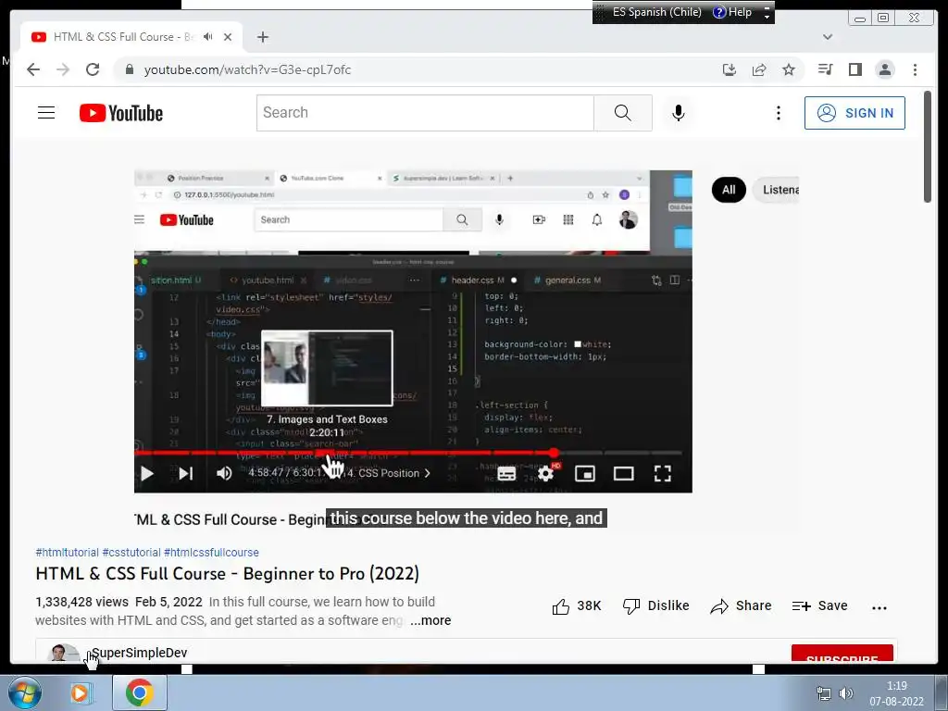
Task: Install app icon in address bar
Action: pos(730,69)
